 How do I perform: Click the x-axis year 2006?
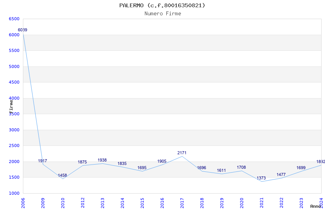(23, 203)
